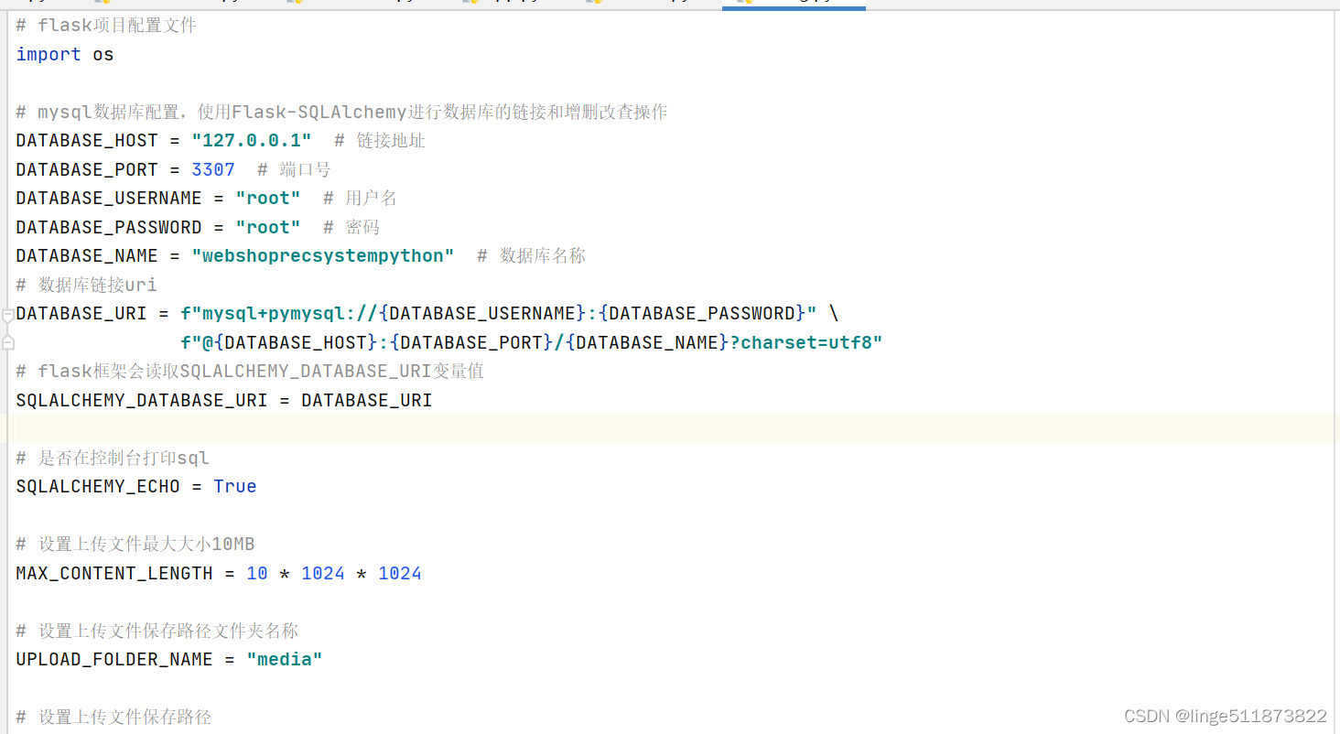This screenshot has height=734, width=1340.
Task: Click the string "127.0.0.1"
Action: [252, 141]
